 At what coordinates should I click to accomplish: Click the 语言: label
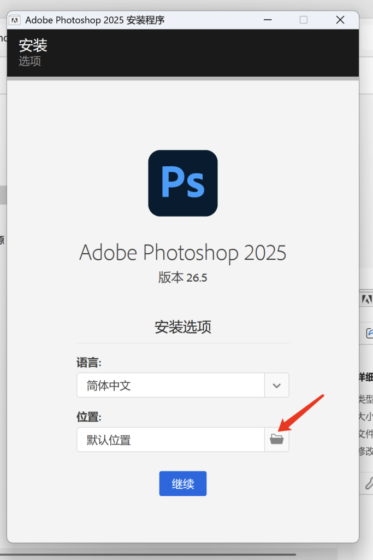(89, 363)
